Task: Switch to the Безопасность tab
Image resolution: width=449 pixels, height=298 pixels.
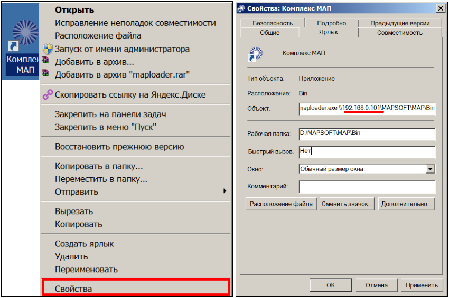Action: point(272,23)
